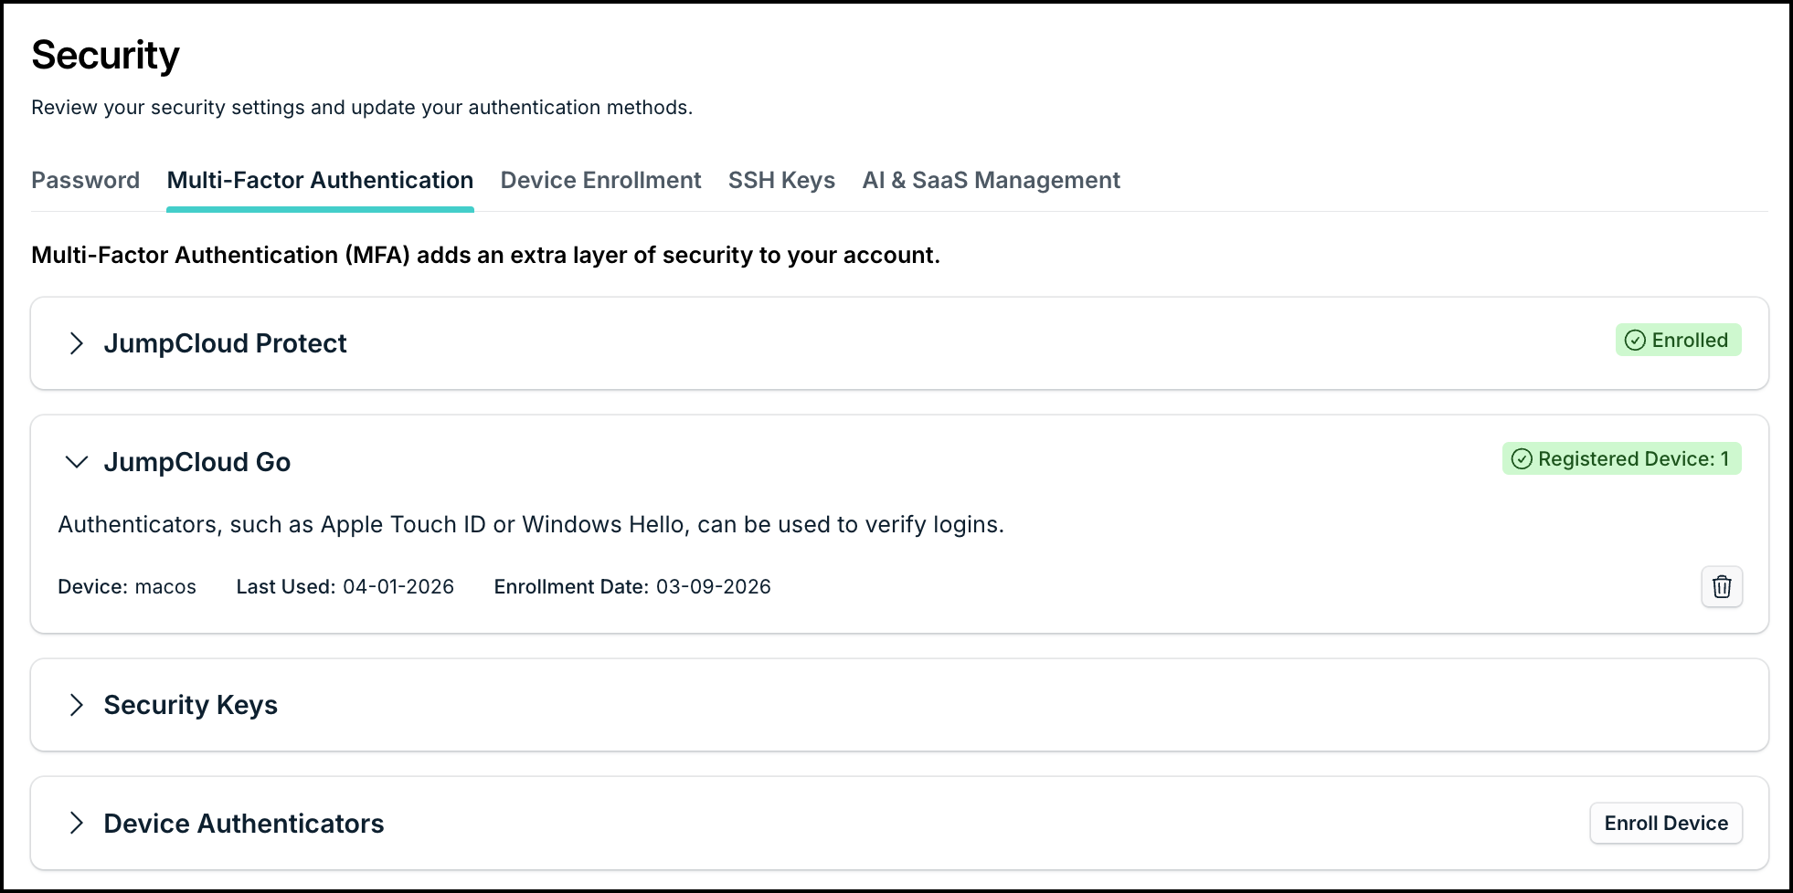Switch to the Password tab
This screenshot has width=1793, height=893.
tap(85, 180)
